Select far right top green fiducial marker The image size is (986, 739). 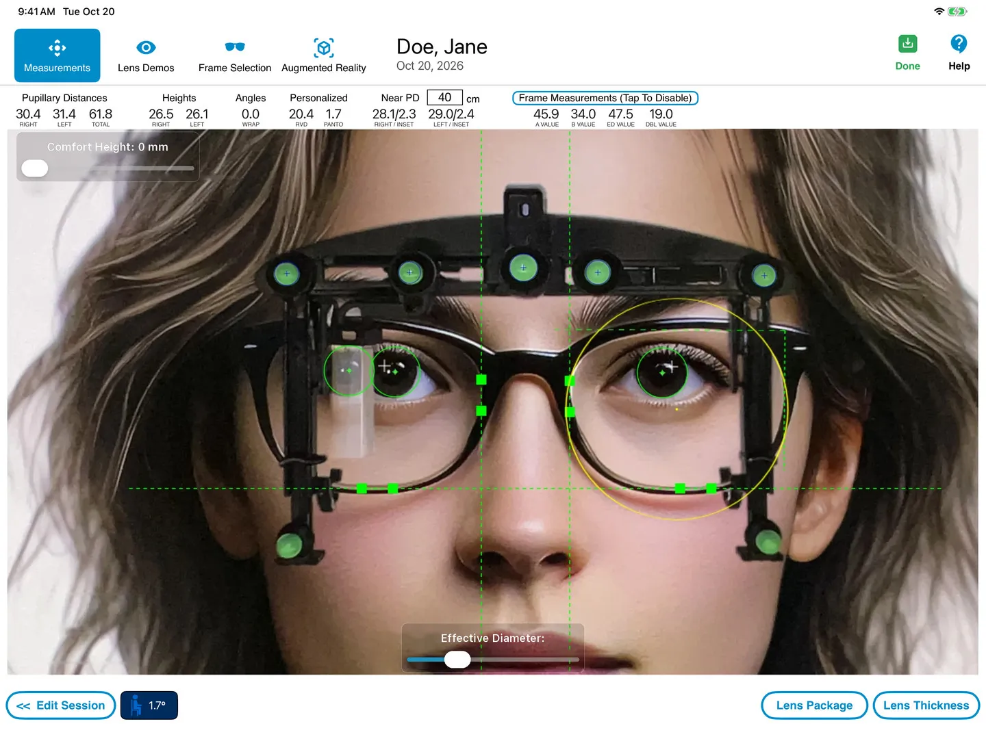[x=764, y=276]
